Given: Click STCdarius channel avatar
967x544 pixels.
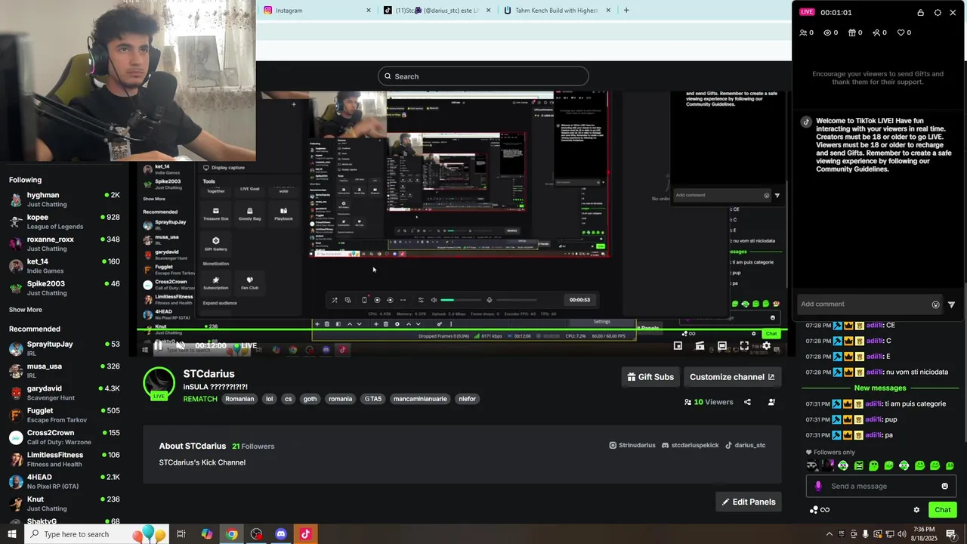Looking at the screenshot, I should click(x=159, y=383).
